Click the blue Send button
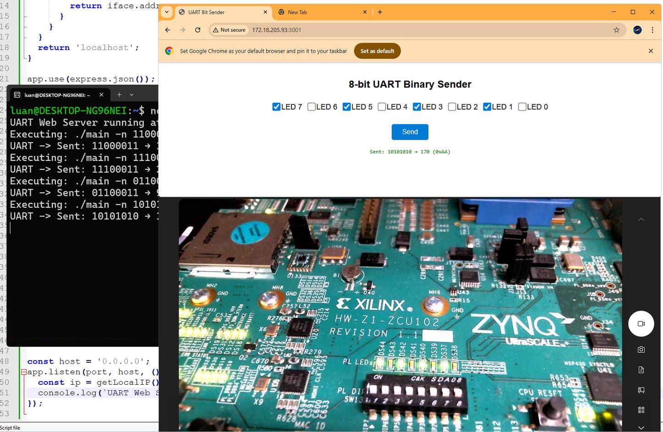 [x=410, y=132]
